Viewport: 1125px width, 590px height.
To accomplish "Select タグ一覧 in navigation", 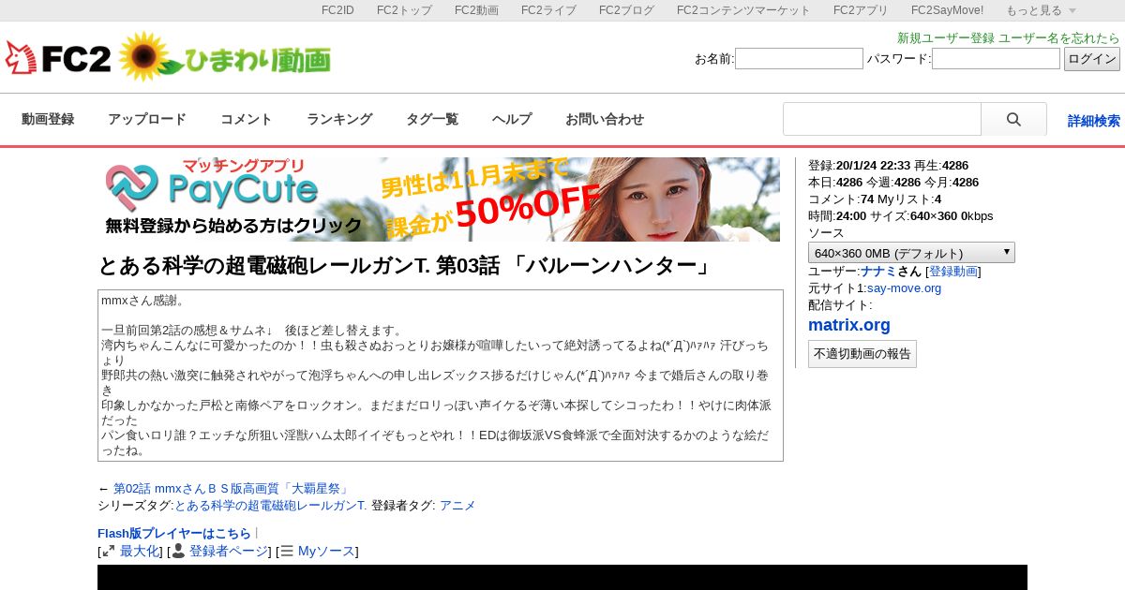I will click(432, 119).
